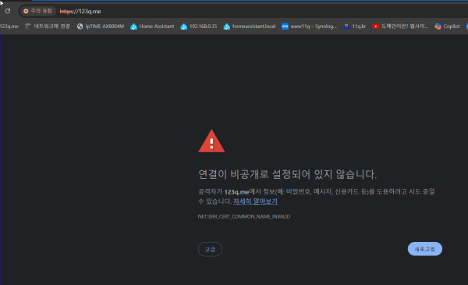
Task: Follow the '자세히 알아보기' link
Action: click(x=255, y=201)
